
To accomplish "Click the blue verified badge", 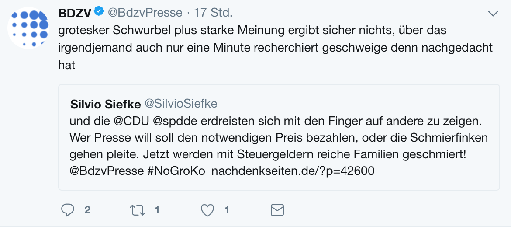I will point(99,12).
